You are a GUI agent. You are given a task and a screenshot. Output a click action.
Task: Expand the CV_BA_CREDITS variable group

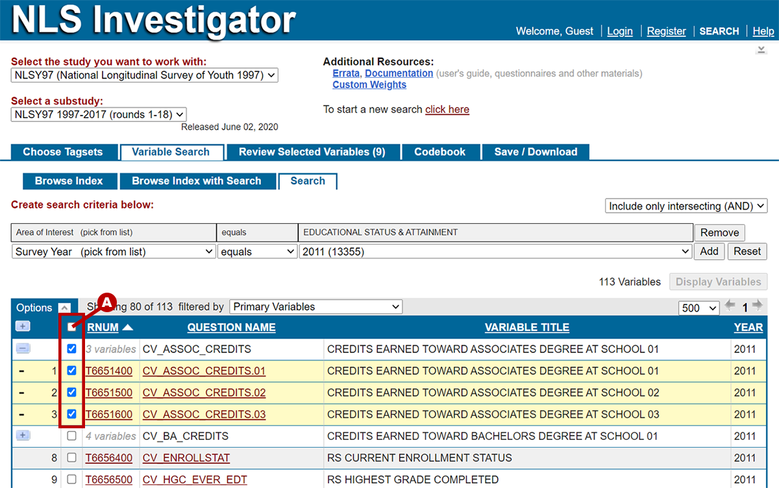(23, 435)
